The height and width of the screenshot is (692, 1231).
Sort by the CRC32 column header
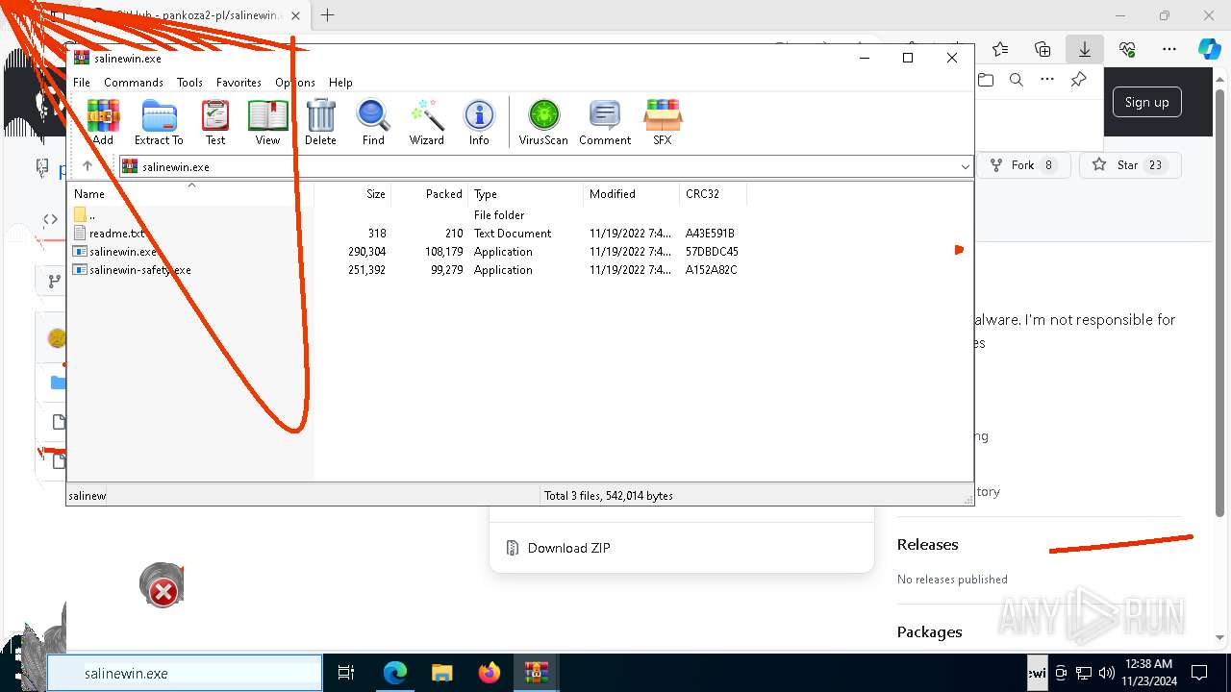click(x=713, y=194)
